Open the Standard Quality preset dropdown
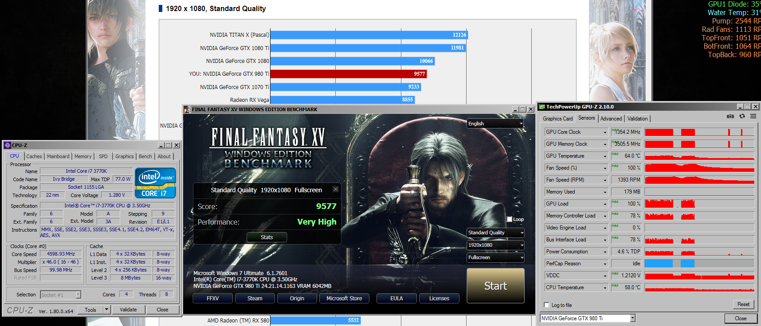Viewport: 761px width, 326px height. (496, 233)
